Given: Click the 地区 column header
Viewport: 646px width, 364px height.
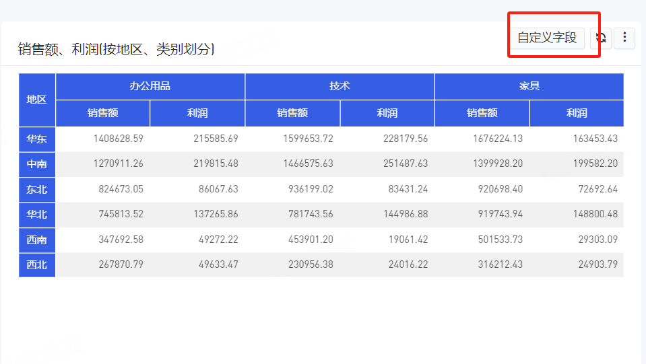Looking at the screenshot, I should click(37, 100).
